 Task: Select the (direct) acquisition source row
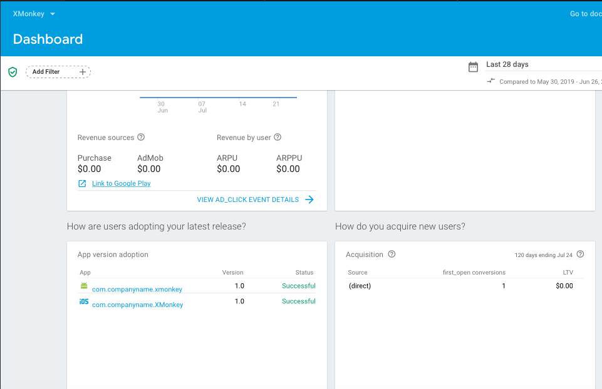[465, 286]
